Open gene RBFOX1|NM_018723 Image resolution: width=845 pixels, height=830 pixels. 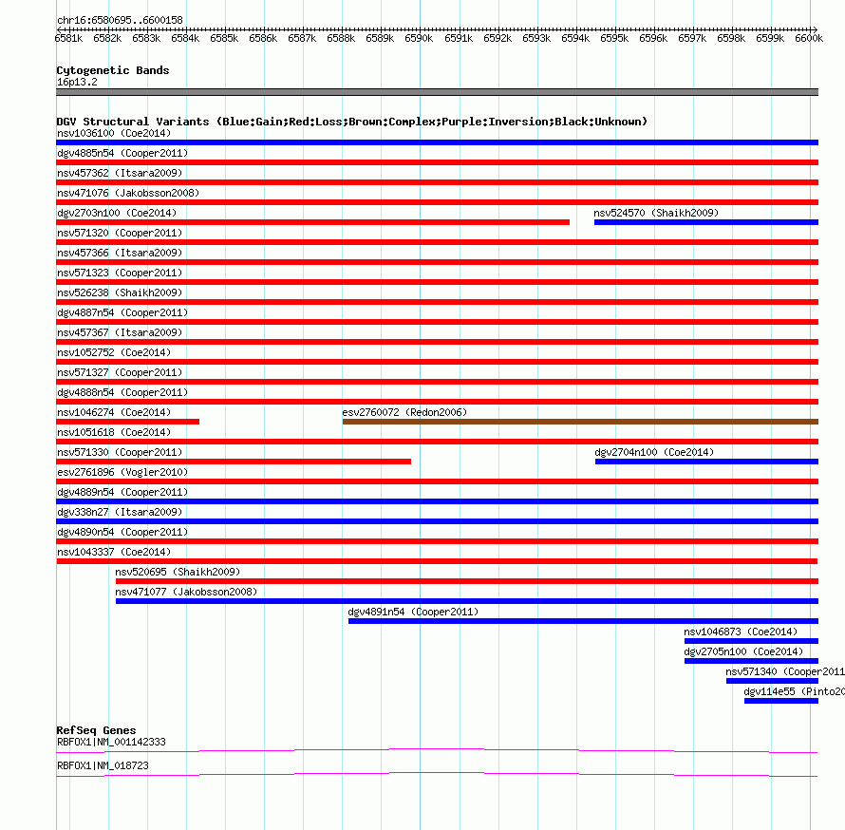[103, 765]
